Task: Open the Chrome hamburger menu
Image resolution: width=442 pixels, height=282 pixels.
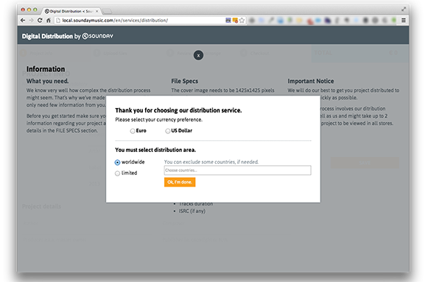Action: (404, 21)
